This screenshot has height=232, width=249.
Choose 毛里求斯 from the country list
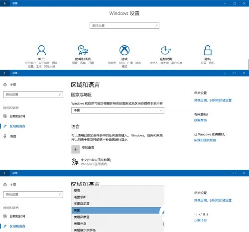click(117, 197)
